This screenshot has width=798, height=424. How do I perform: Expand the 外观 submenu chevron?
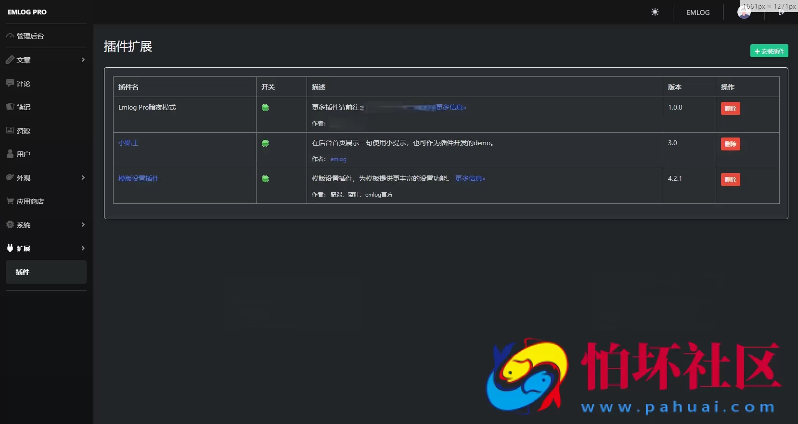(83, 177)
